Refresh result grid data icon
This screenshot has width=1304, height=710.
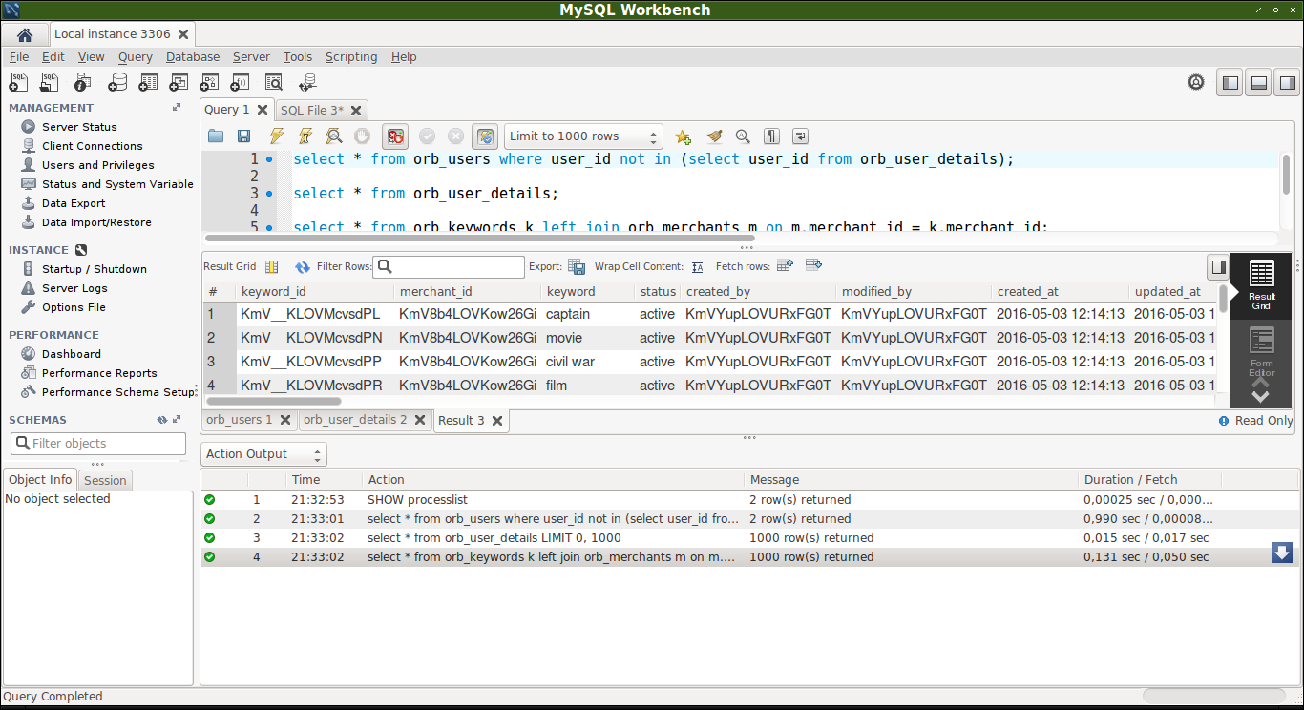(303, 267)
